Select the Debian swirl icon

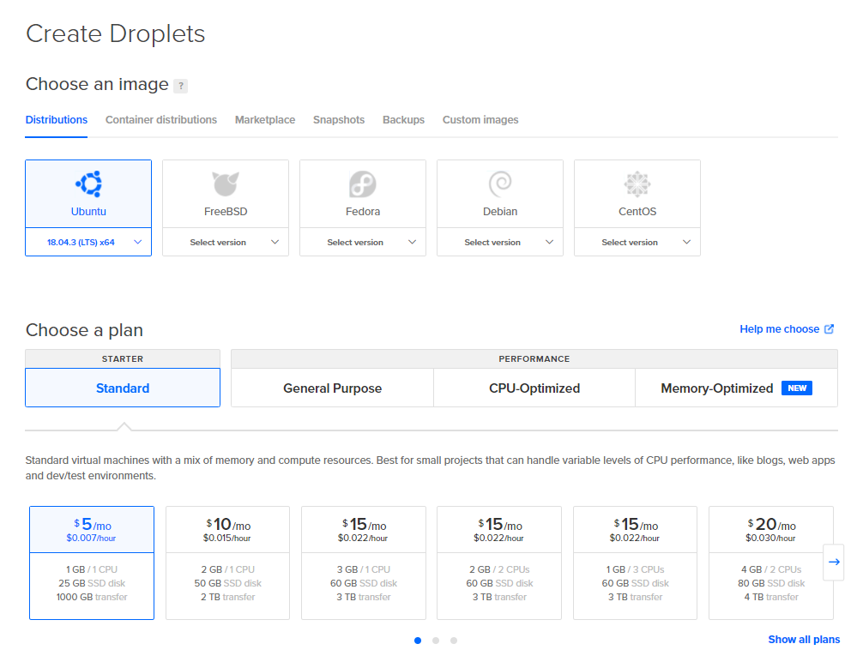(500, 184)
